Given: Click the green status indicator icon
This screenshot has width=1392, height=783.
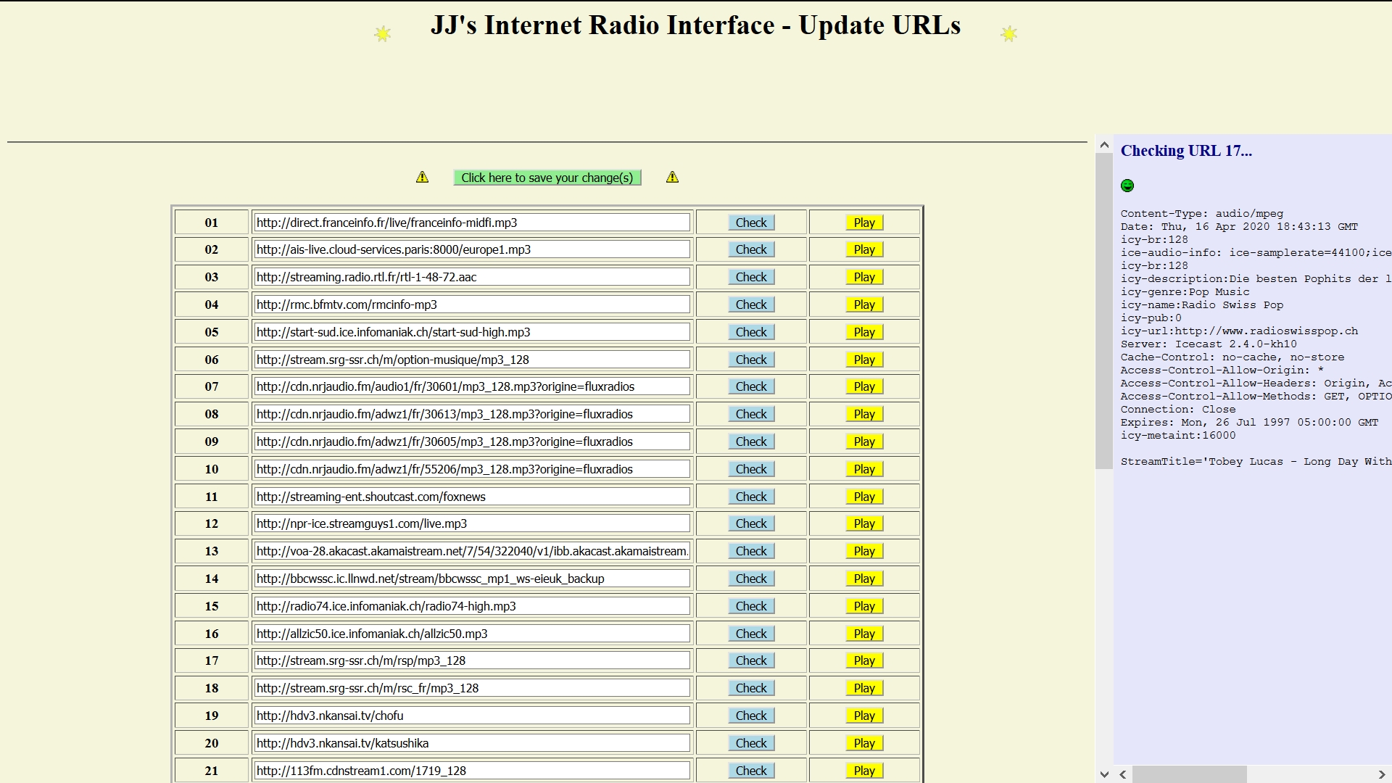Looking at the screenshot, I should click(1127, 186).
